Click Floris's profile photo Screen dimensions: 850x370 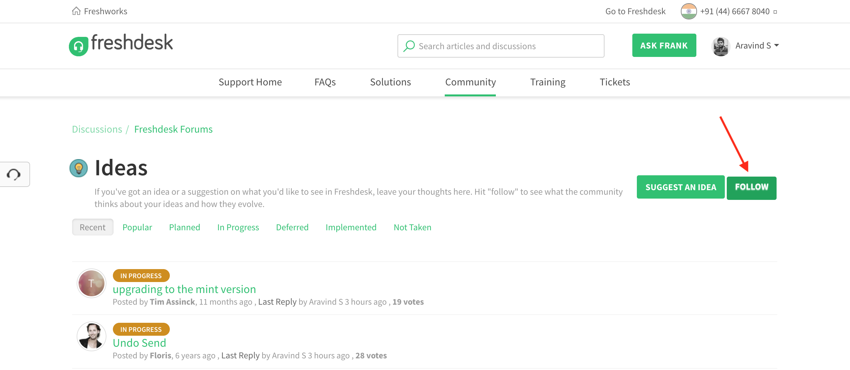click(x=92, y=336)
